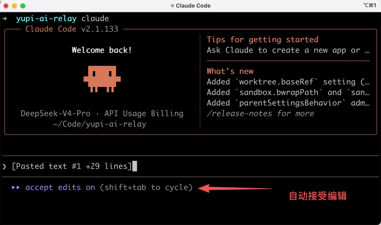Click the '(shift+tab to cycle)' hint
Screen dimensions: 381x225
[x=146, y=187]
